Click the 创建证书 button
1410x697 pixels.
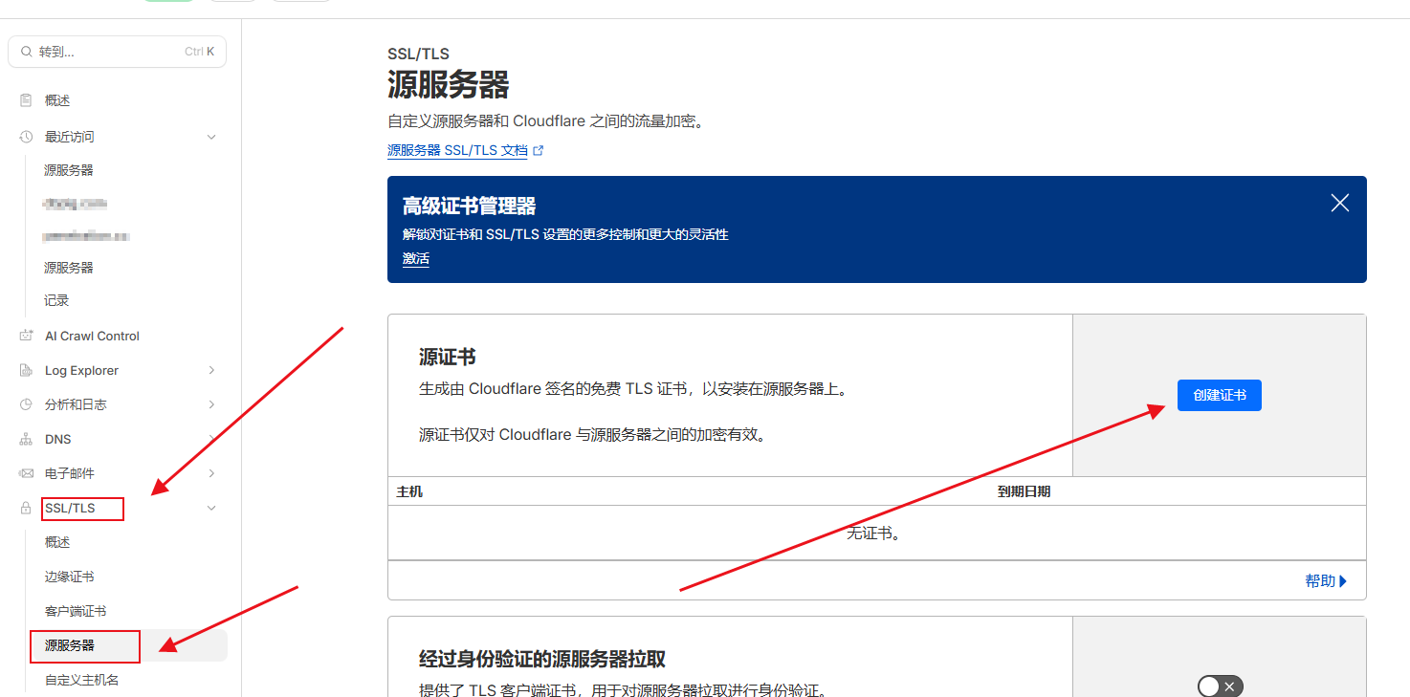pyautogui.click(x=1219, y=395)
